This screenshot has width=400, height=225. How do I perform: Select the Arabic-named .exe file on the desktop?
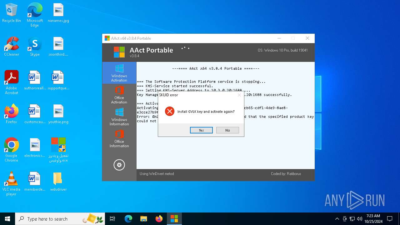[58, 150]
